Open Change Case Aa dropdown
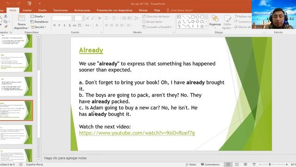Image resolution: width=296 pixels, height=167 pixels. tap(88, 25)
